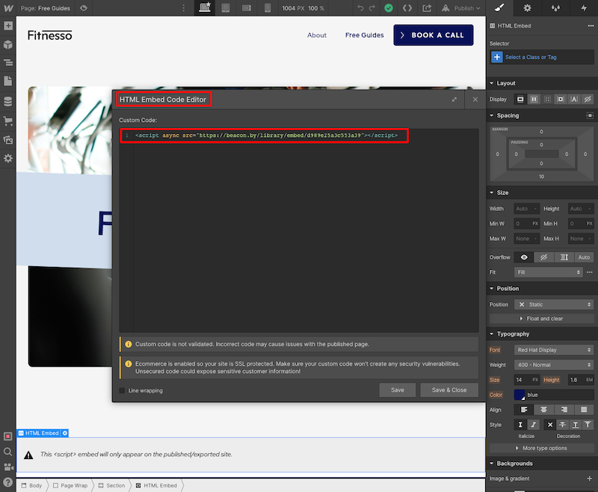598x492 pixels.
Task: Select Section in the breadcrumb bar
Action: (111, 485)
